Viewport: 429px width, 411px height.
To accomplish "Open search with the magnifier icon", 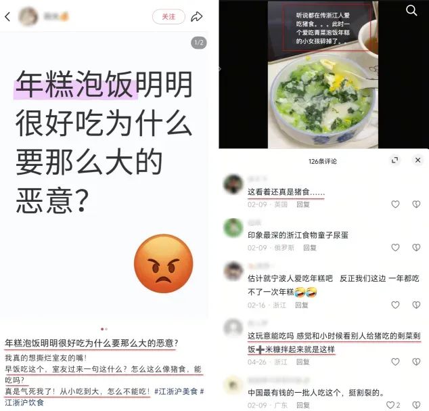I will [411, 11].
